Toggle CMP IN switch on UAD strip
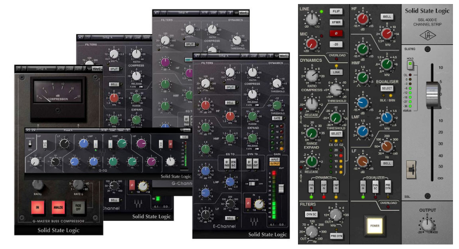 [x=336, y=187]
